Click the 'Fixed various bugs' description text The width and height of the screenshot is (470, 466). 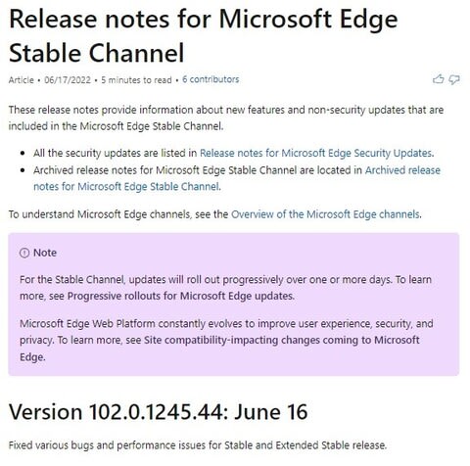point(198,444)
